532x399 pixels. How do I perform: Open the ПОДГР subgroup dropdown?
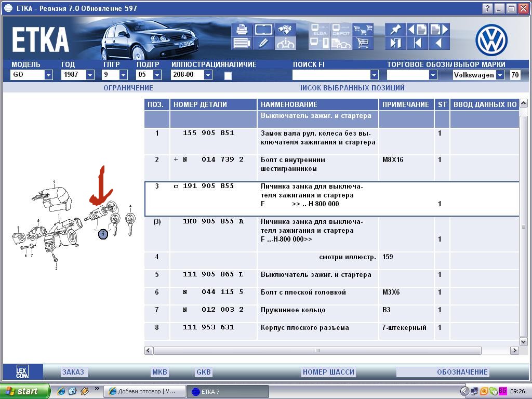pyautogui.click(x=157, y=75)
